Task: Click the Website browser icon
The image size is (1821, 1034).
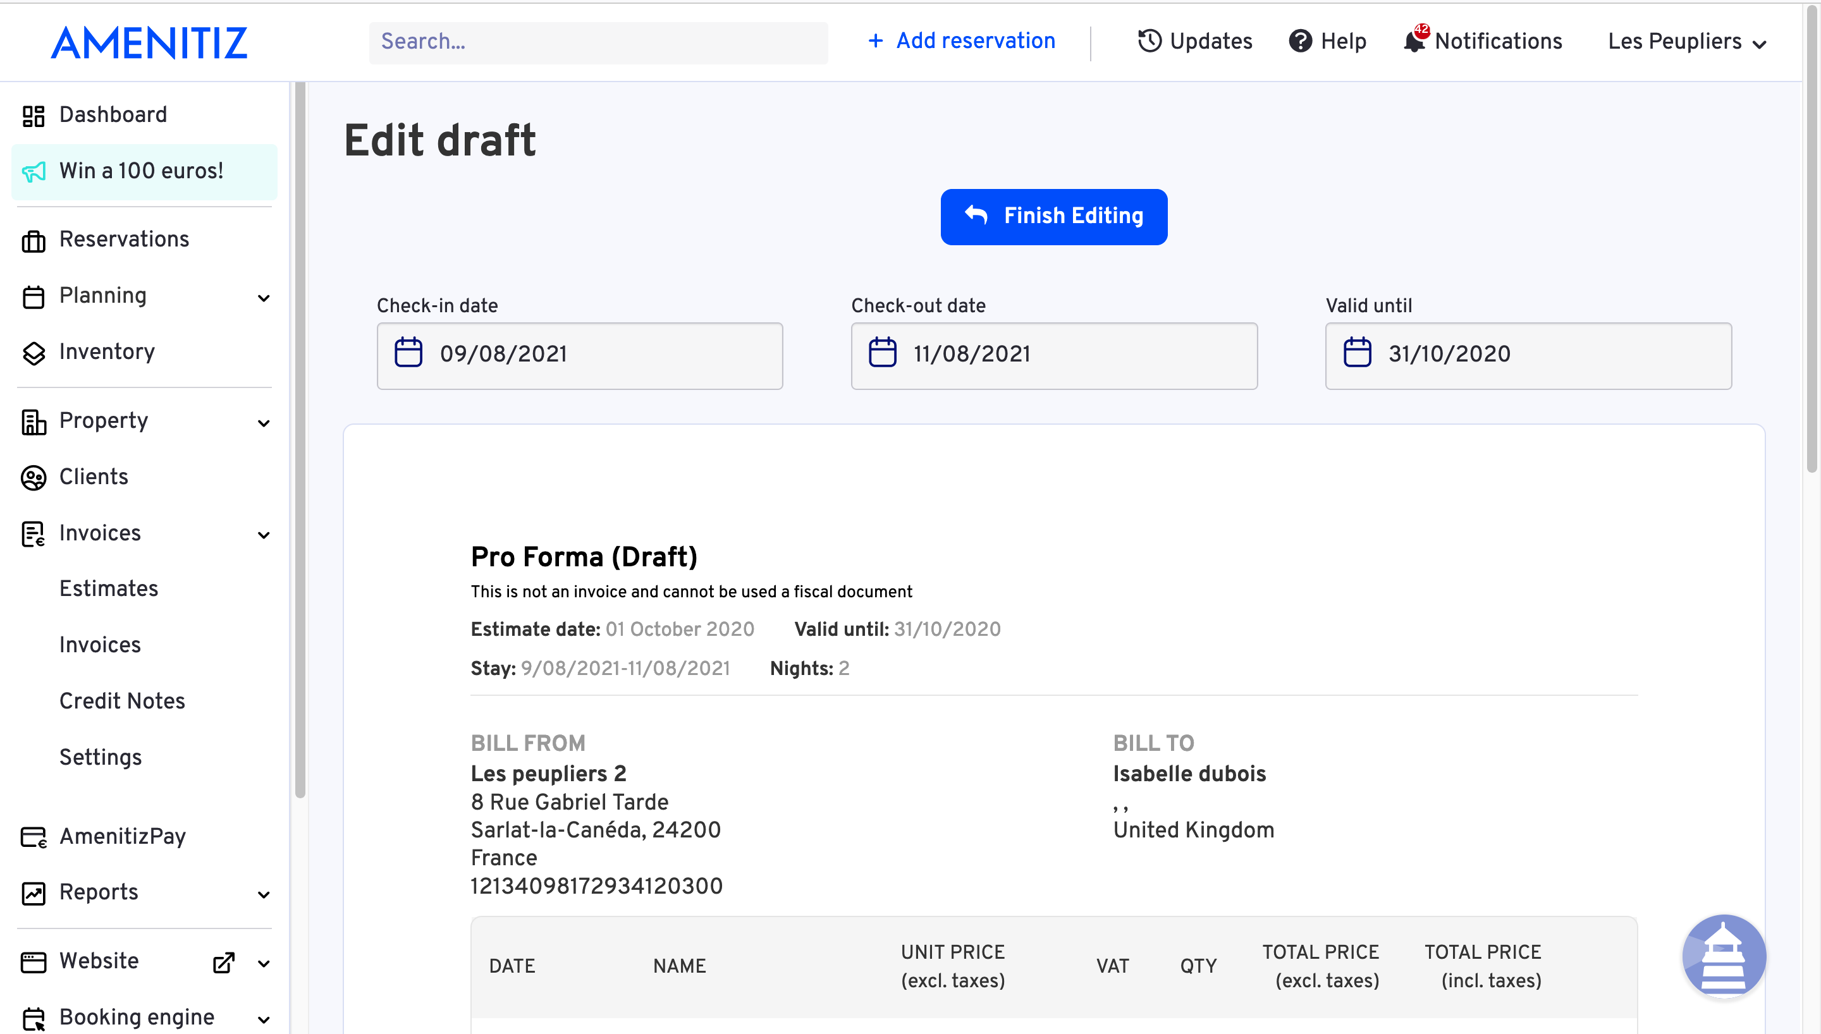Action: tap(34, 963)
